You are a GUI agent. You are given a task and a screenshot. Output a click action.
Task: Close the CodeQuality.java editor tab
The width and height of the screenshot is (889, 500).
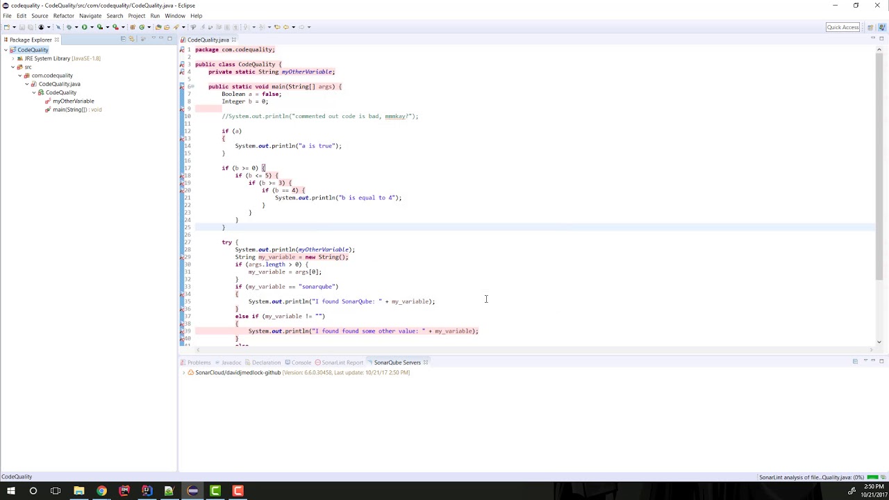234,40
